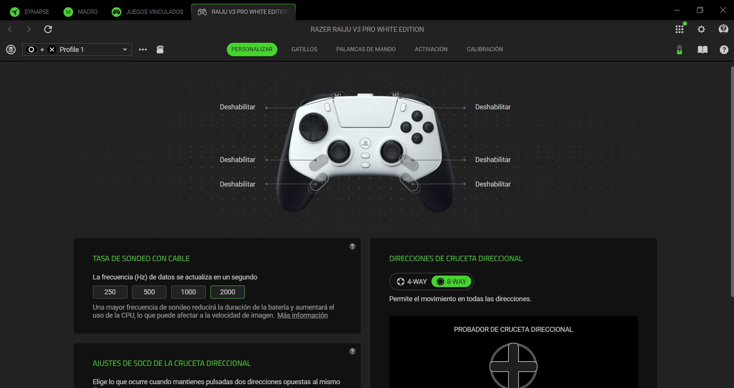This screenshot has width=734, height=388.
Task: Open the Razer modules grid icon
Action: pos(679,29)
